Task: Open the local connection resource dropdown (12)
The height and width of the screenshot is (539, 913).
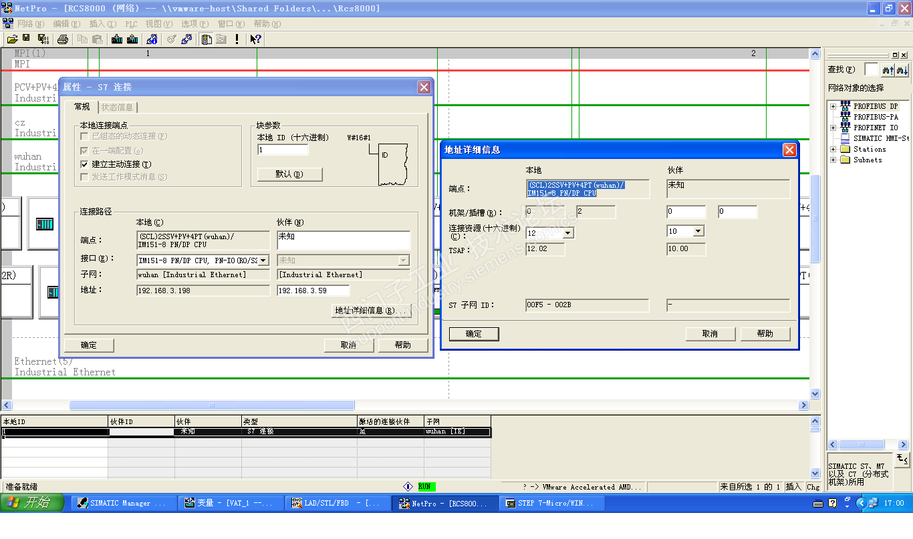Action: coord(568,232)
